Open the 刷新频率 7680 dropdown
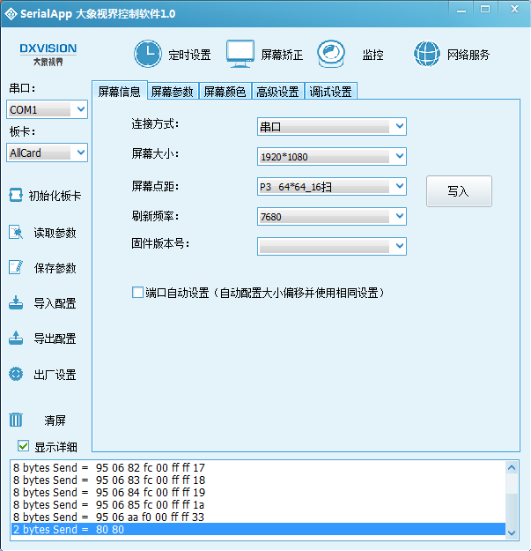 (332, 217)
